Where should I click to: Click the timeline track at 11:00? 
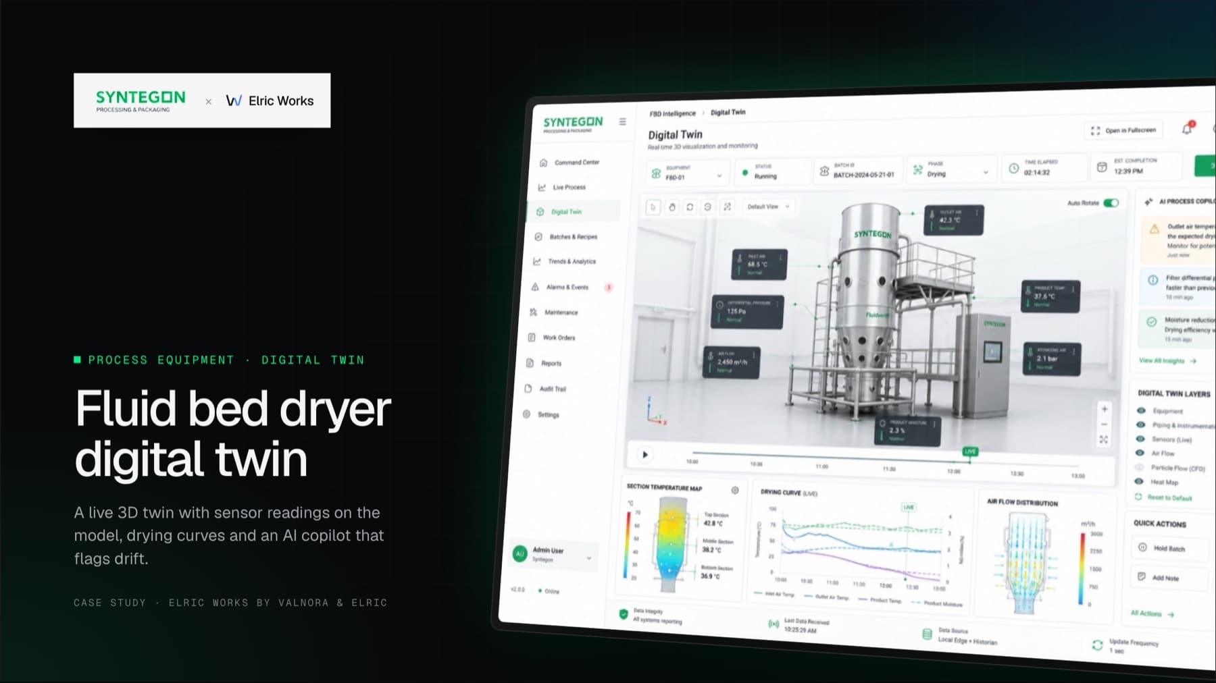pos(821,456)
